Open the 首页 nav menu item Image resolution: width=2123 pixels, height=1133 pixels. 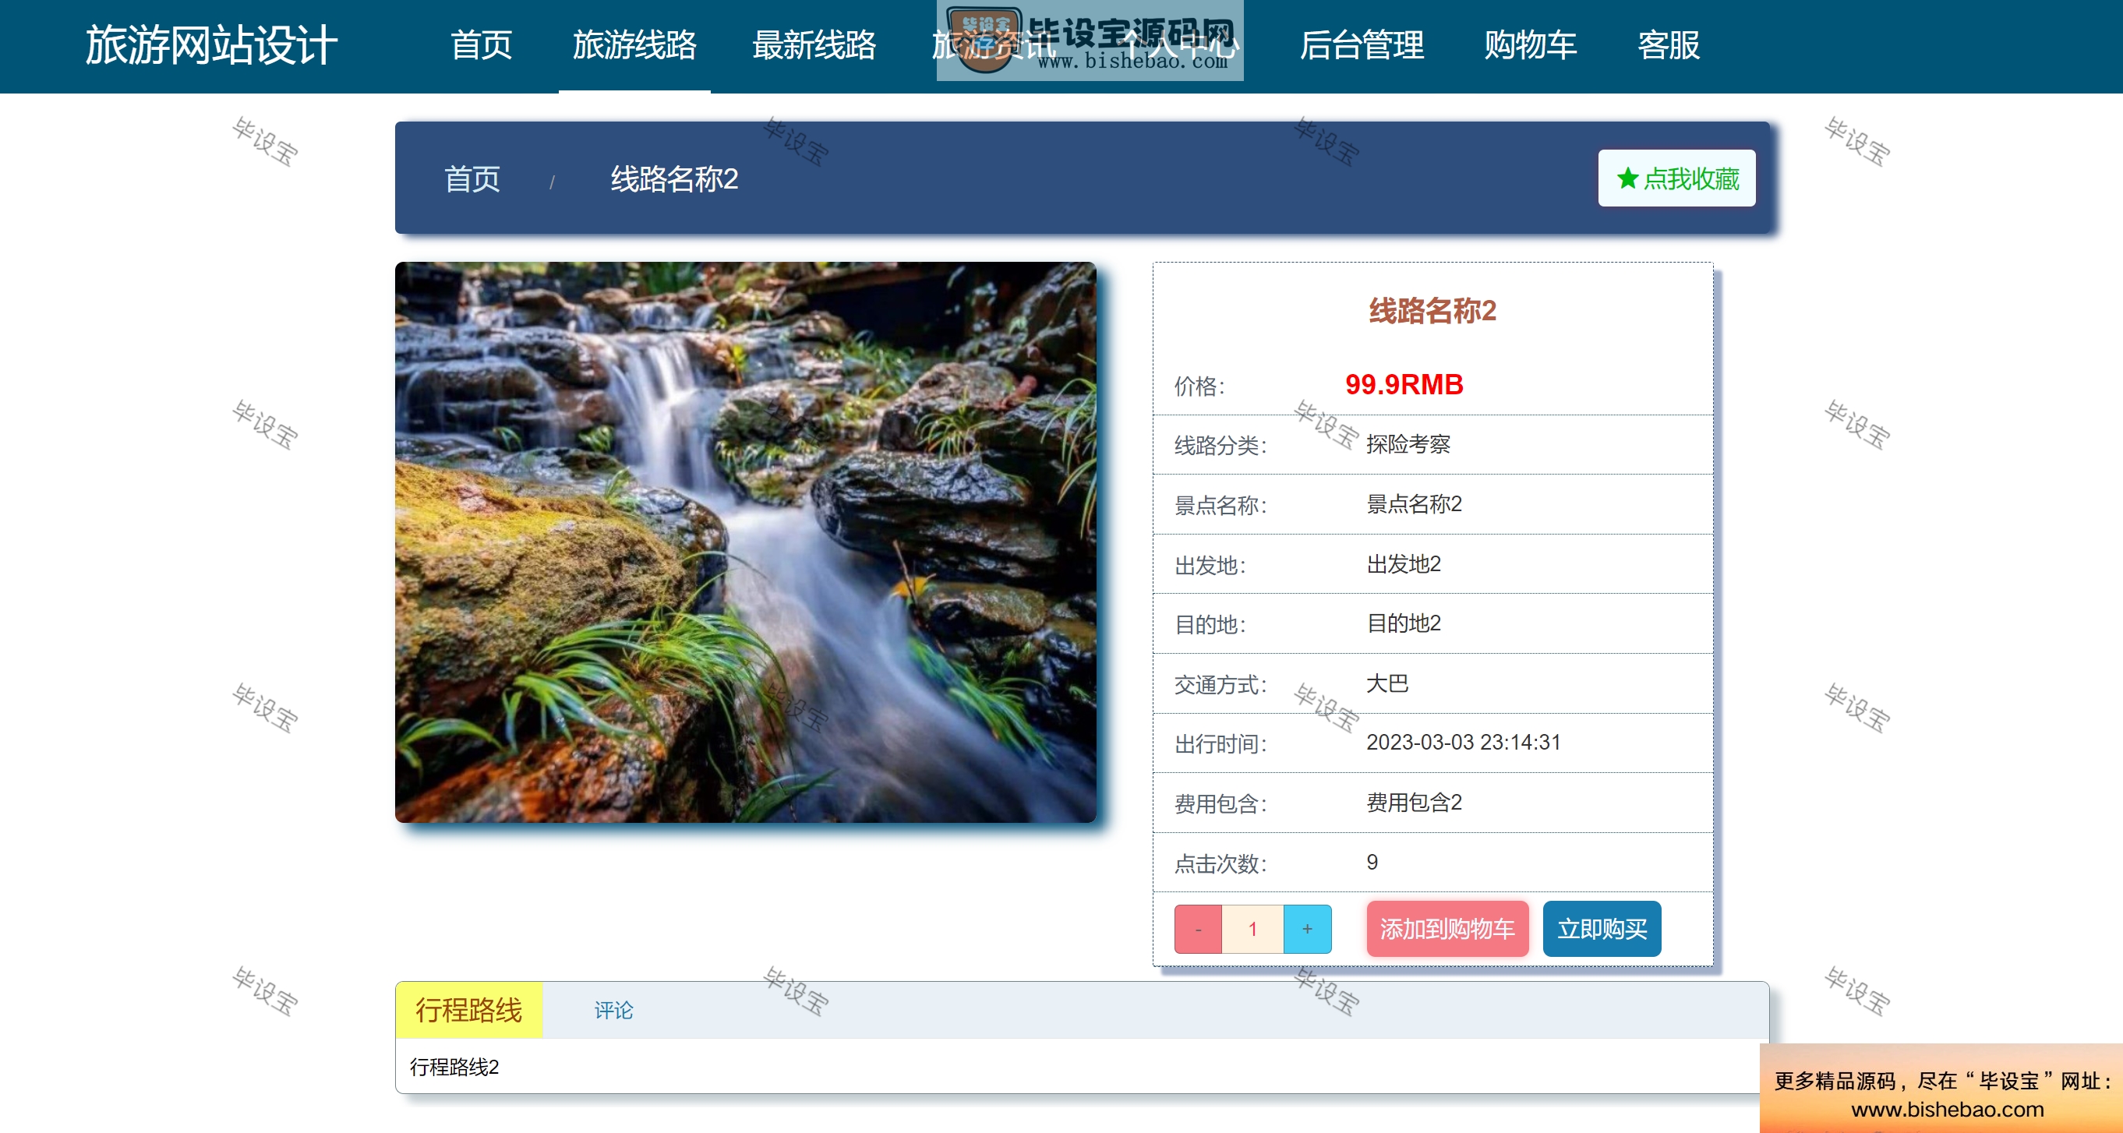click(482, 45)
